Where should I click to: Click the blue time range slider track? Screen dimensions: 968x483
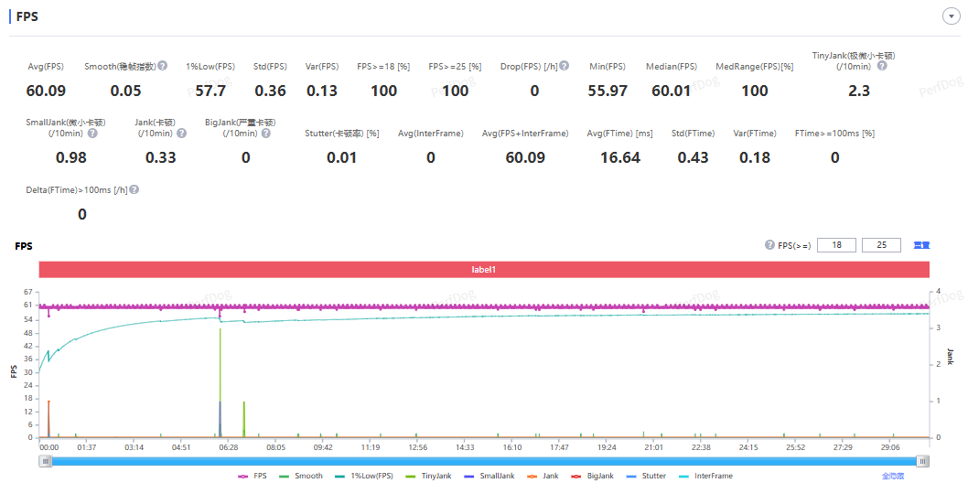[484, 461]
